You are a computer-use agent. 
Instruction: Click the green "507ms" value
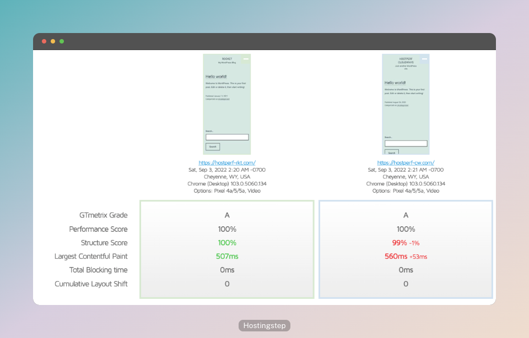[x=227, y=257]
